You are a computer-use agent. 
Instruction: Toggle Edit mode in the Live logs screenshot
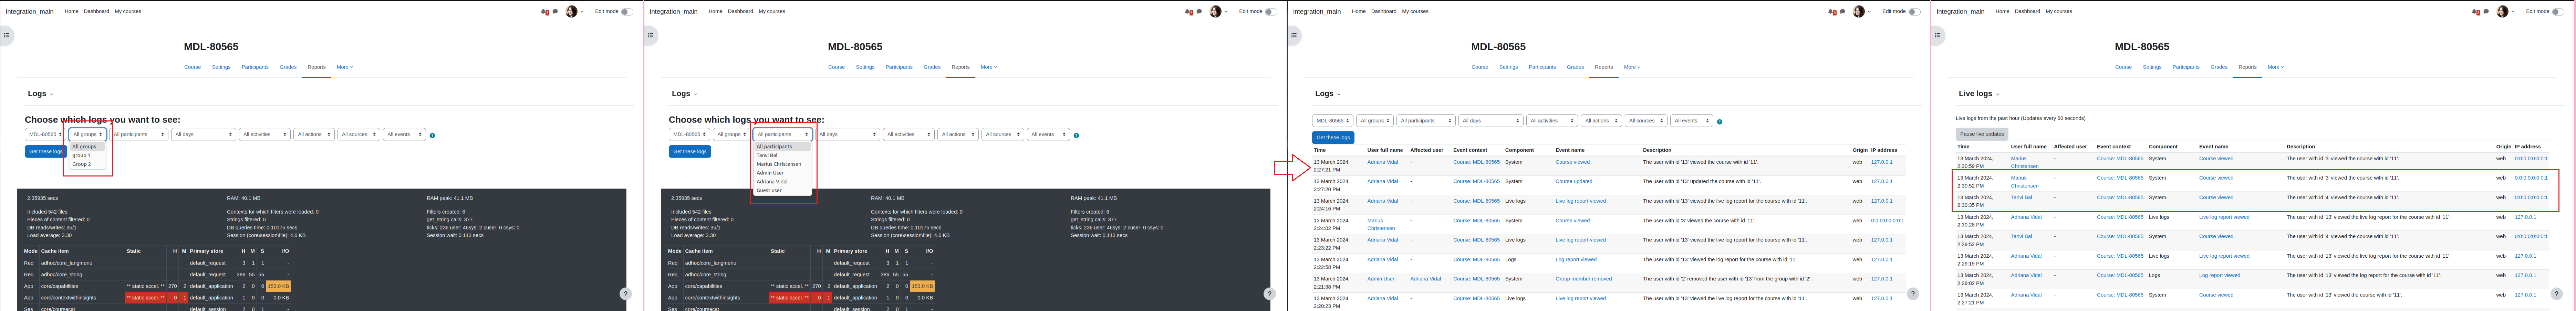pos(2558,12)
